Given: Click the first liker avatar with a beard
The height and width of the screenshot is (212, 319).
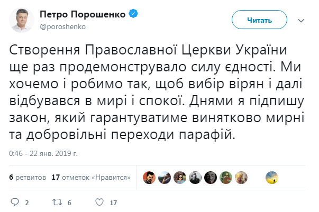Looking at the screenshot, I should pyautogui.click(x=150, y=177).
